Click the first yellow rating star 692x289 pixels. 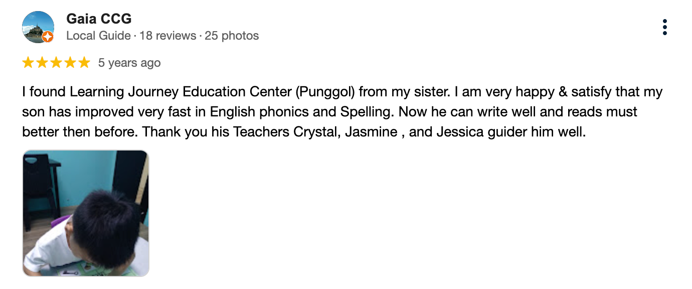(28, 63)
